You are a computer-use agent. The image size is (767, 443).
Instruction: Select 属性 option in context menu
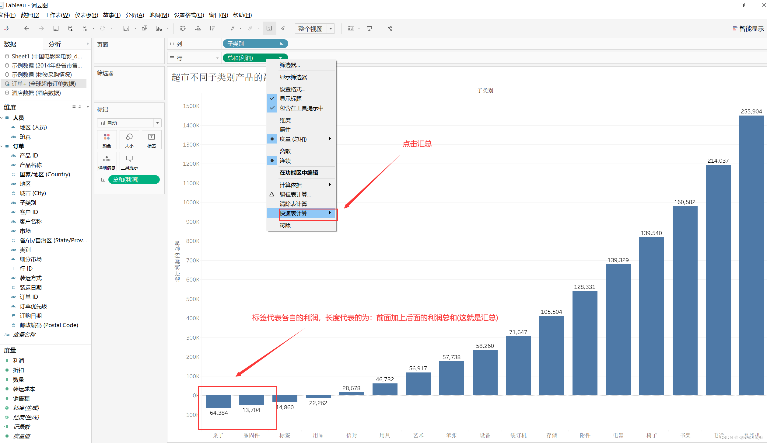(x=301, y=130)
